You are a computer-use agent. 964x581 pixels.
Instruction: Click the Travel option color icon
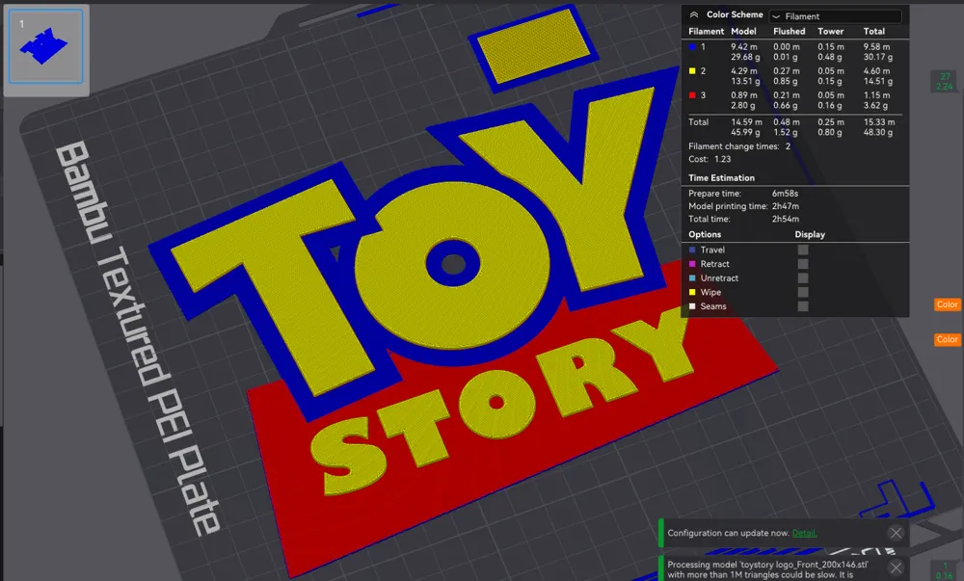pos(692,250)
